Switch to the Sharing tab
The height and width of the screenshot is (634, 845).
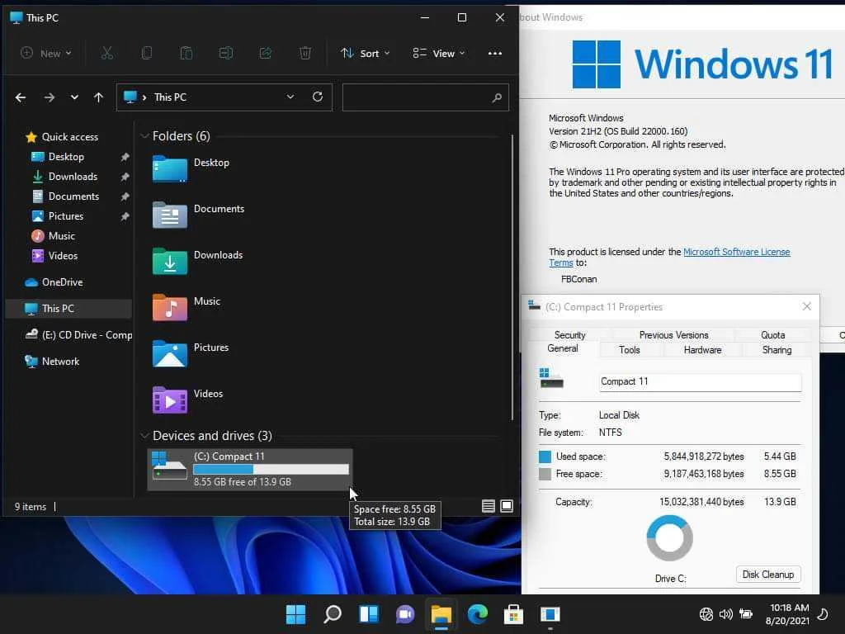tap(777, 350)
